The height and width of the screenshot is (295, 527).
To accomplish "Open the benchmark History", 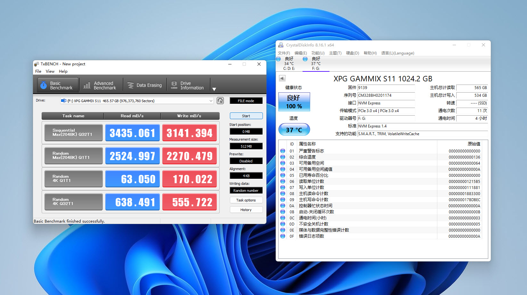I will 246,209.
